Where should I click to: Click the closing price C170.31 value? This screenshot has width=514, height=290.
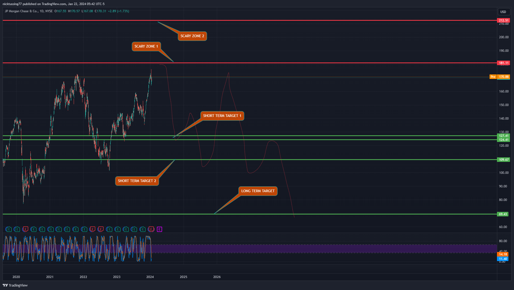click(x=101, y=11)
